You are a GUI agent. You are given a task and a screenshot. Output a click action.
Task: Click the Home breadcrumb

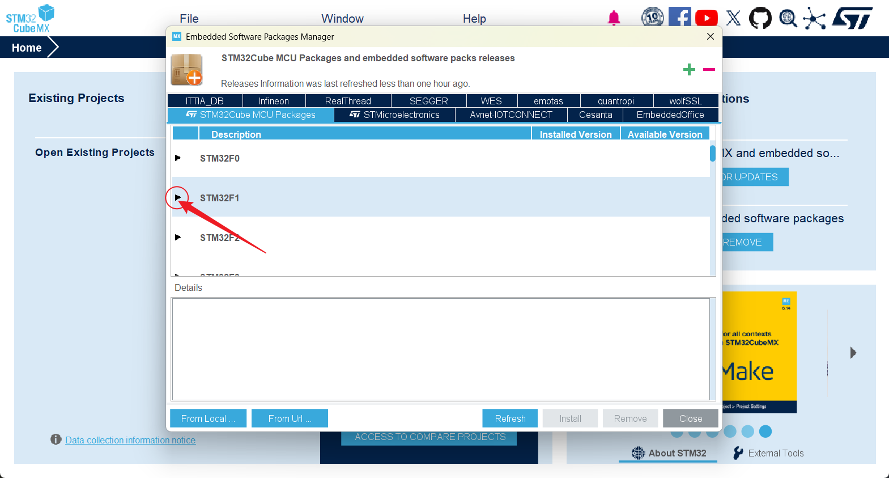point(27,48)
